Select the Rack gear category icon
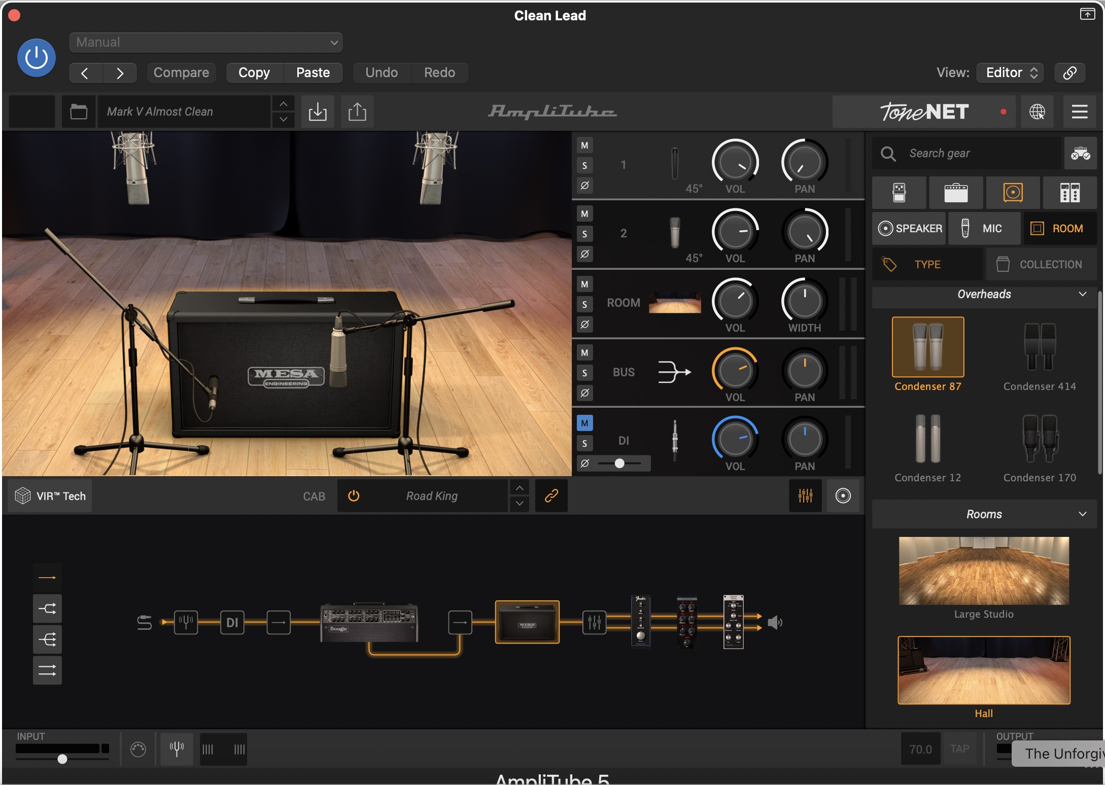The width and height of the screenshot is (1105, 785). point(1069,193)
